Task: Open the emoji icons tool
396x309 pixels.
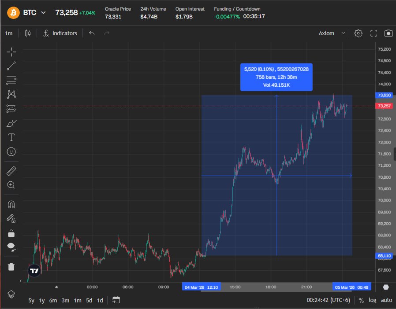Action: pyautogui.click(x=11, y=152)
